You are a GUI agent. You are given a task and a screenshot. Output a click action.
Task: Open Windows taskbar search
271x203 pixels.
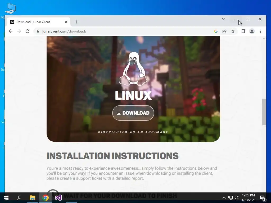19,198
